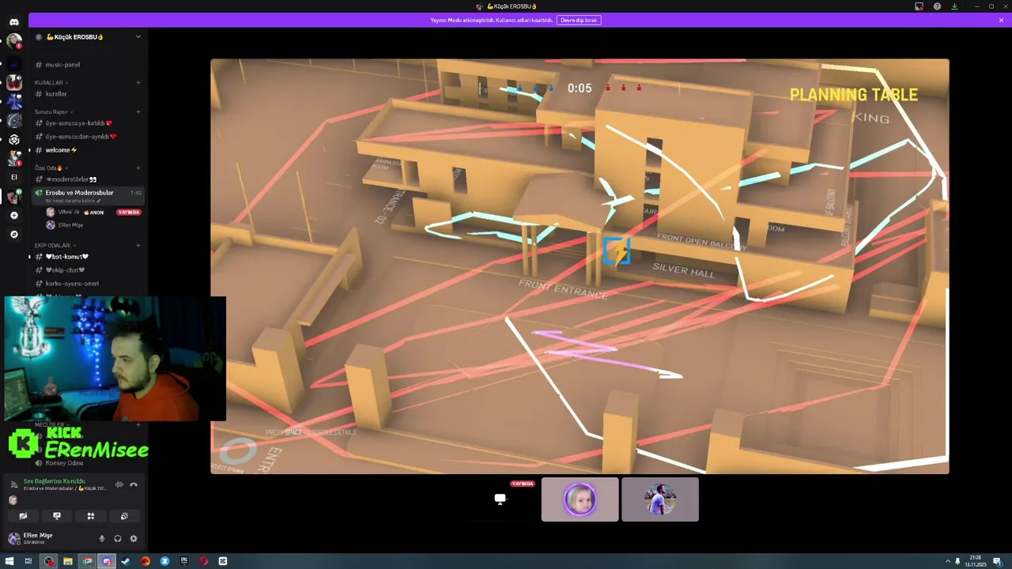Open OBS Studio taskbar icon

[x=49, y=561]
